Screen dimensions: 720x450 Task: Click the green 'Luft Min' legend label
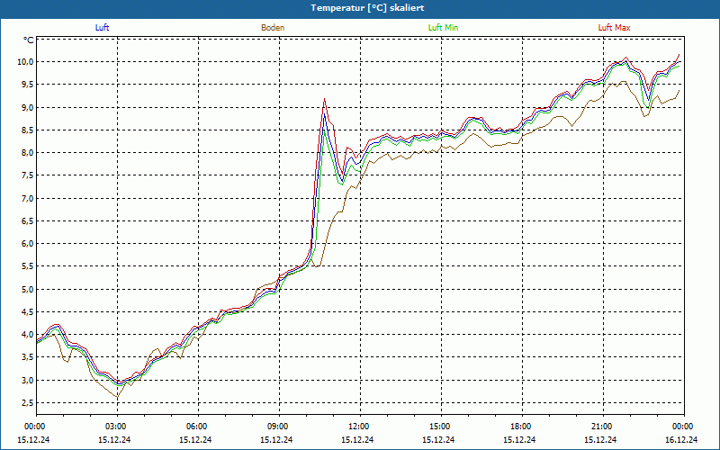pyautogui.click(x=443, y=28)
